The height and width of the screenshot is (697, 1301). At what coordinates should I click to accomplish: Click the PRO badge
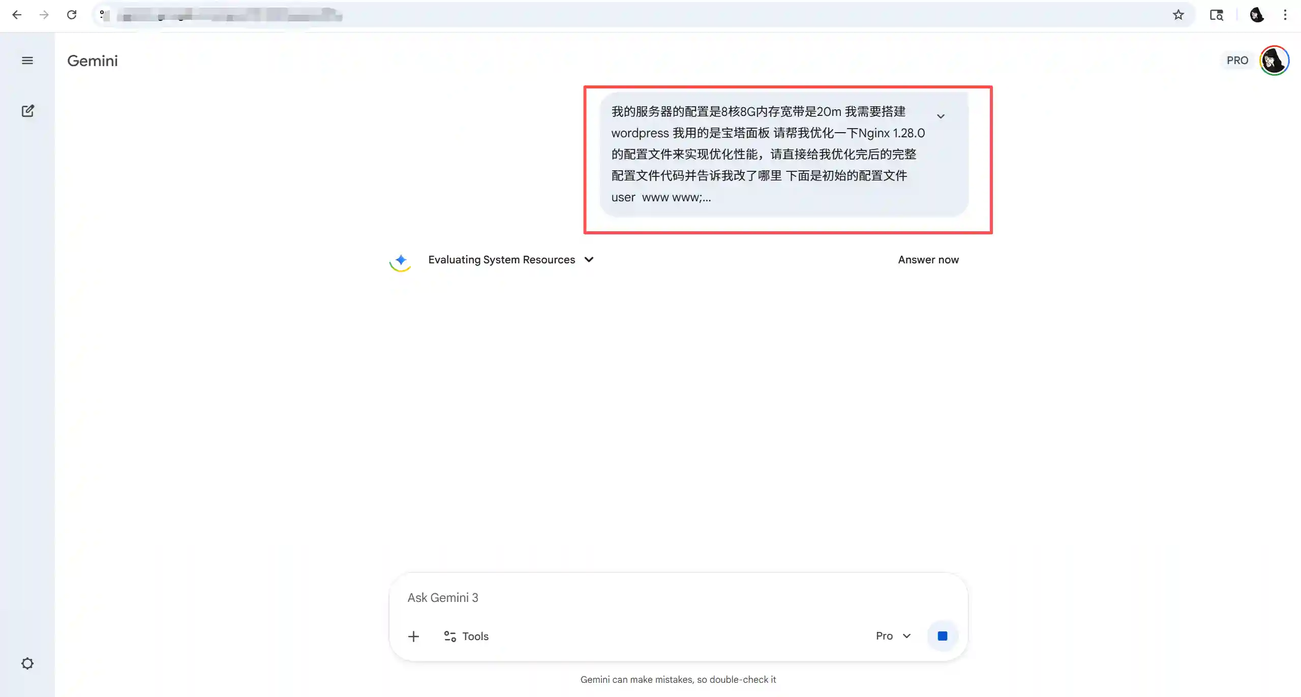tap(1237, 60)
